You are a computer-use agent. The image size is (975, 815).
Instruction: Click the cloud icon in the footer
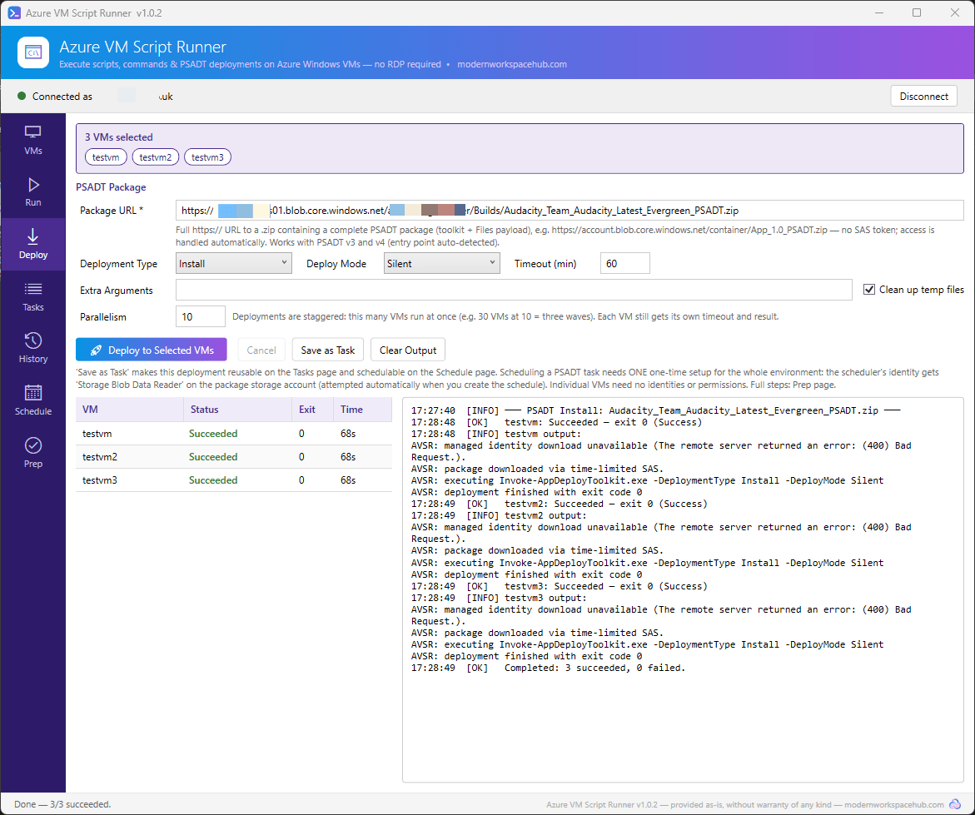pos(955,804)
